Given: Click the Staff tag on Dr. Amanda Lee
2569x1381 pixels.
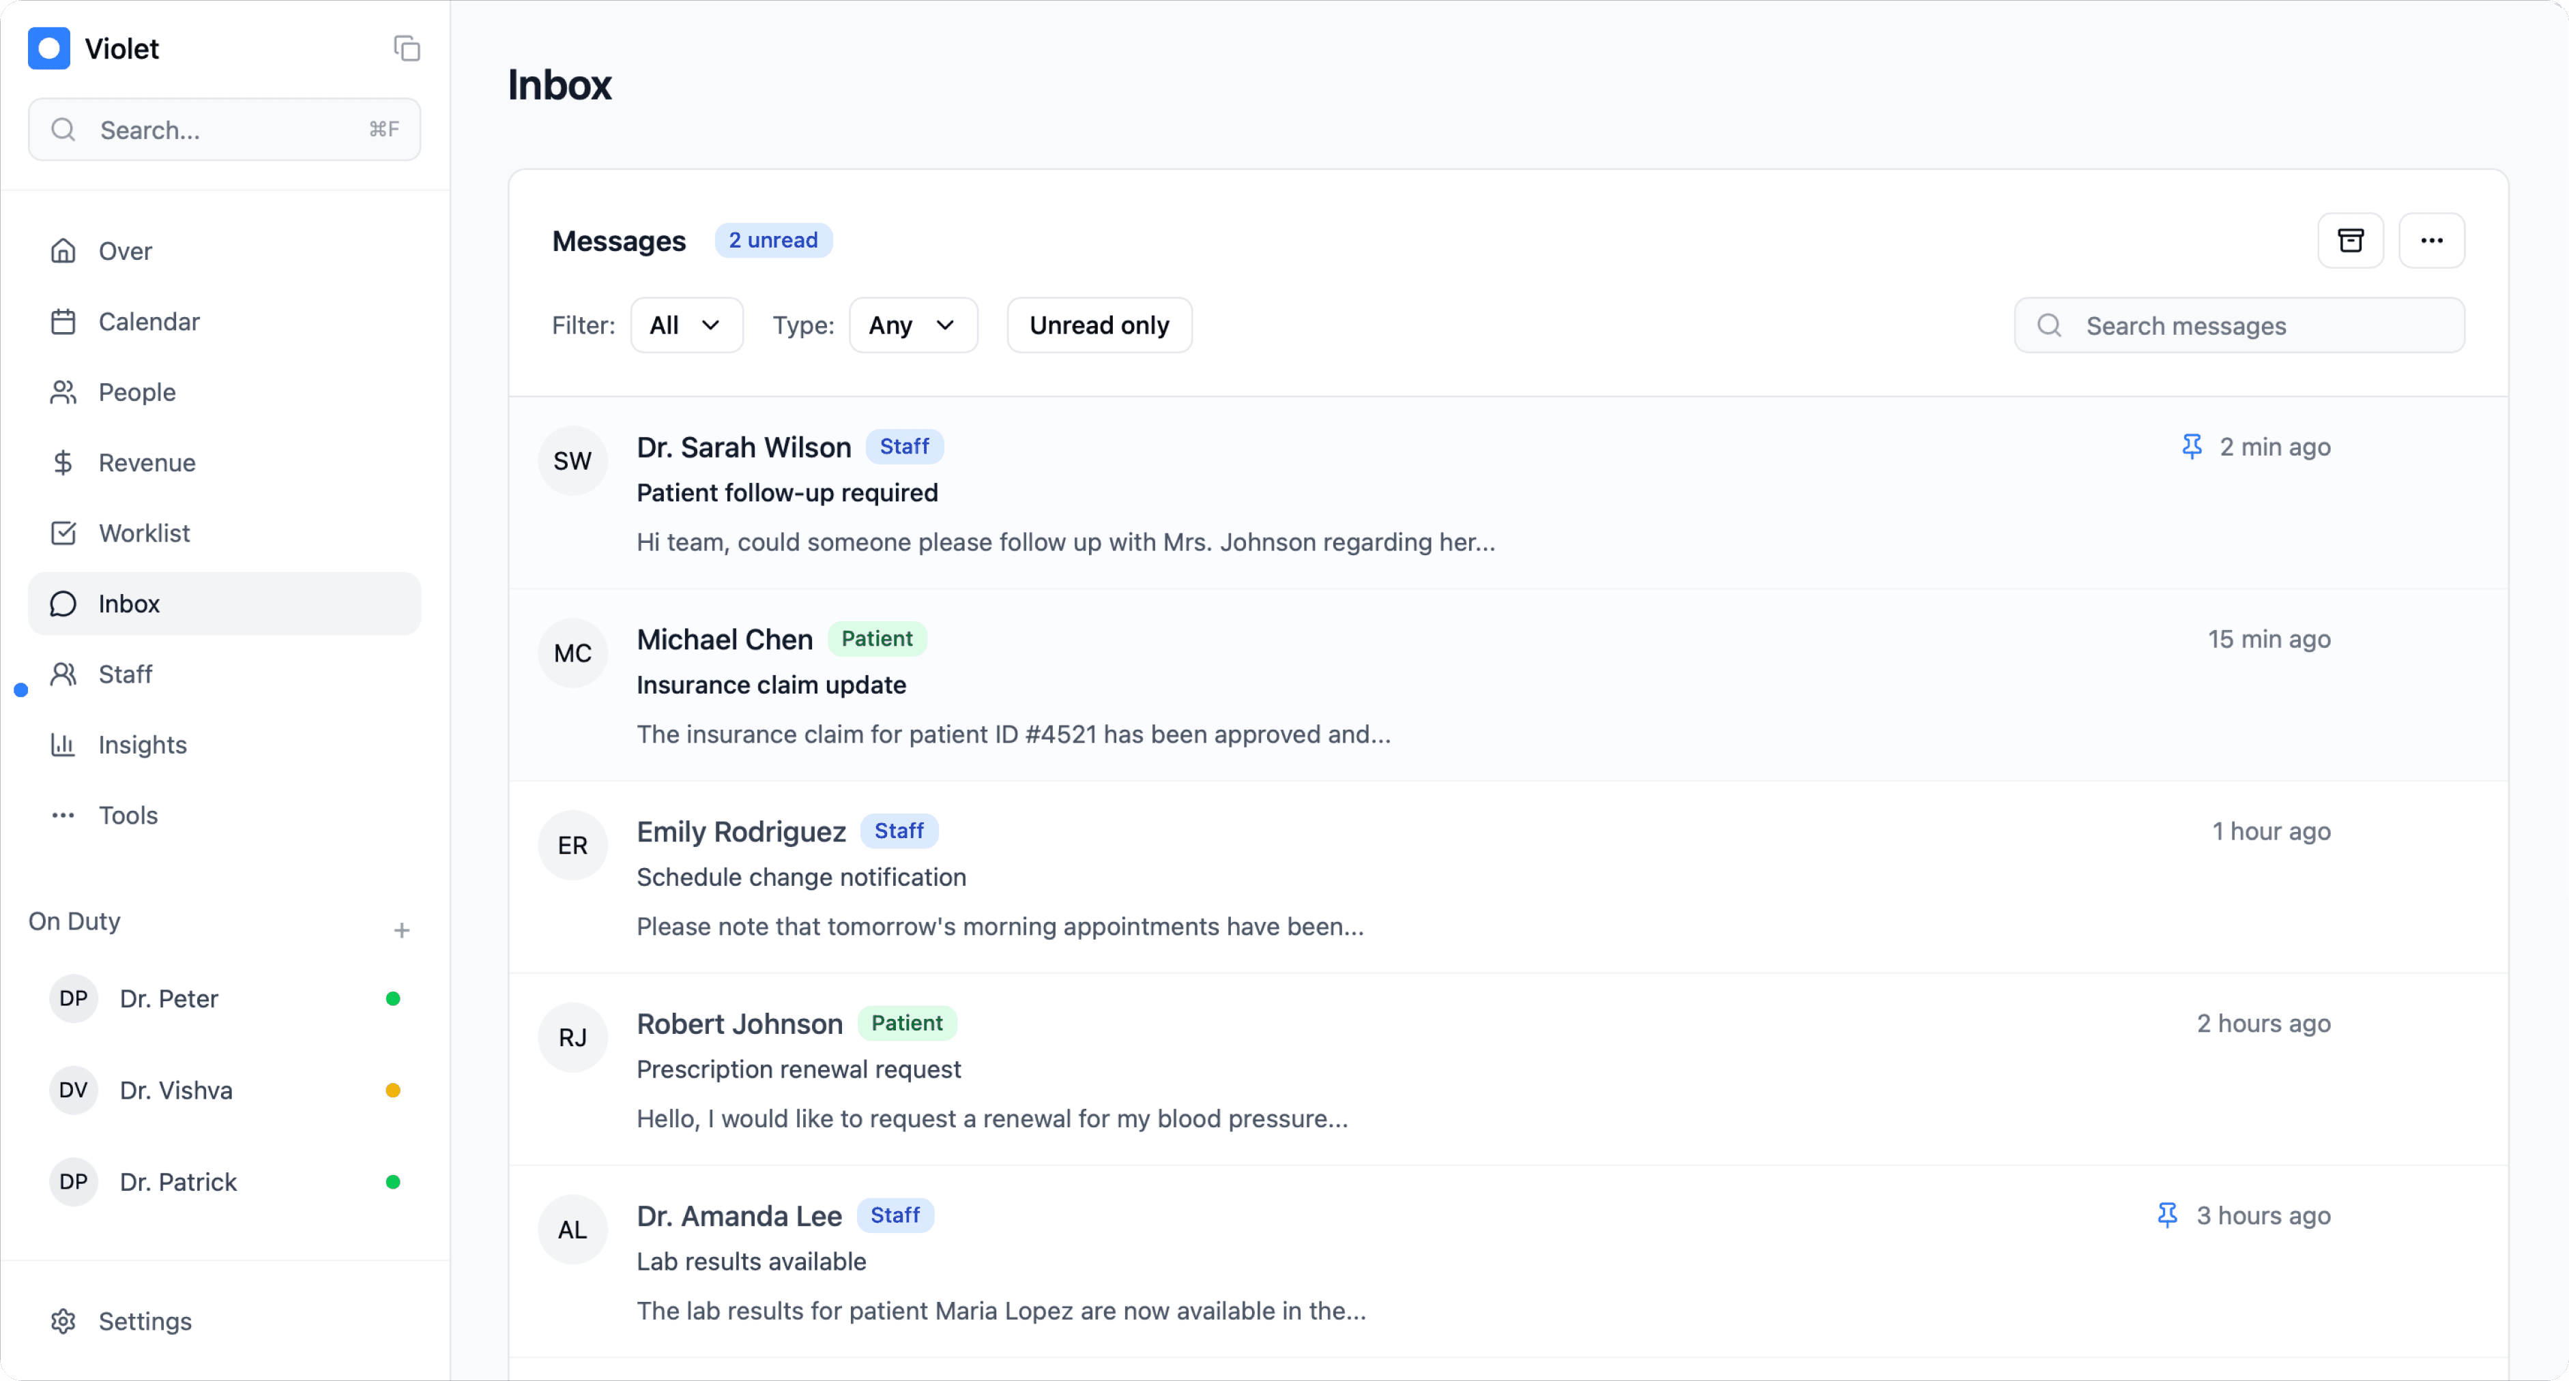Looking at the screenshot, I should point(895,1215).
